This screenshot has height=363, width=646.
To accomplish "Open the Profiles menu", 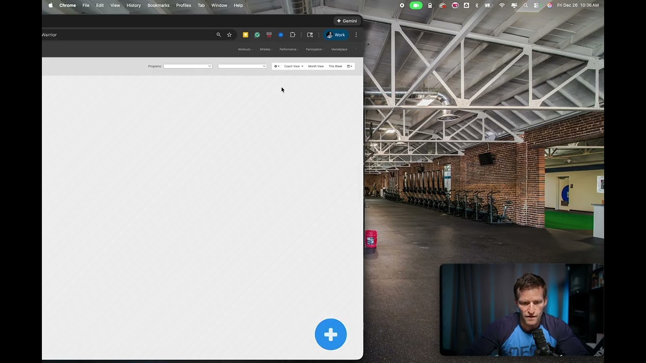I will (x=183, y=5).
